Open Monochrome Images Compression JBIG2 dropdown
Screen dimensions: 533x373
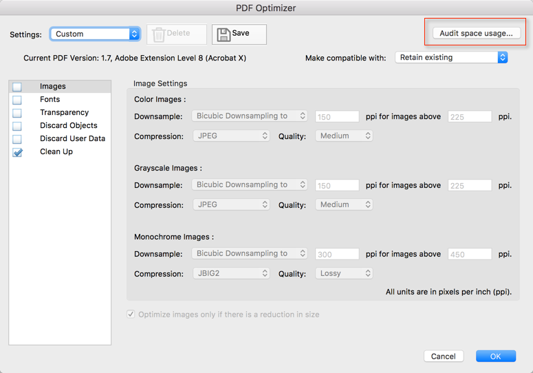pos(230,273)
